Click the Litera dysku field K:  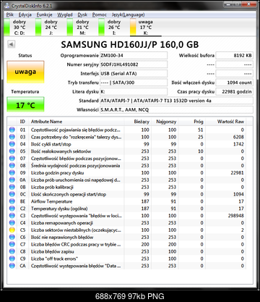[x=134, y=92]
